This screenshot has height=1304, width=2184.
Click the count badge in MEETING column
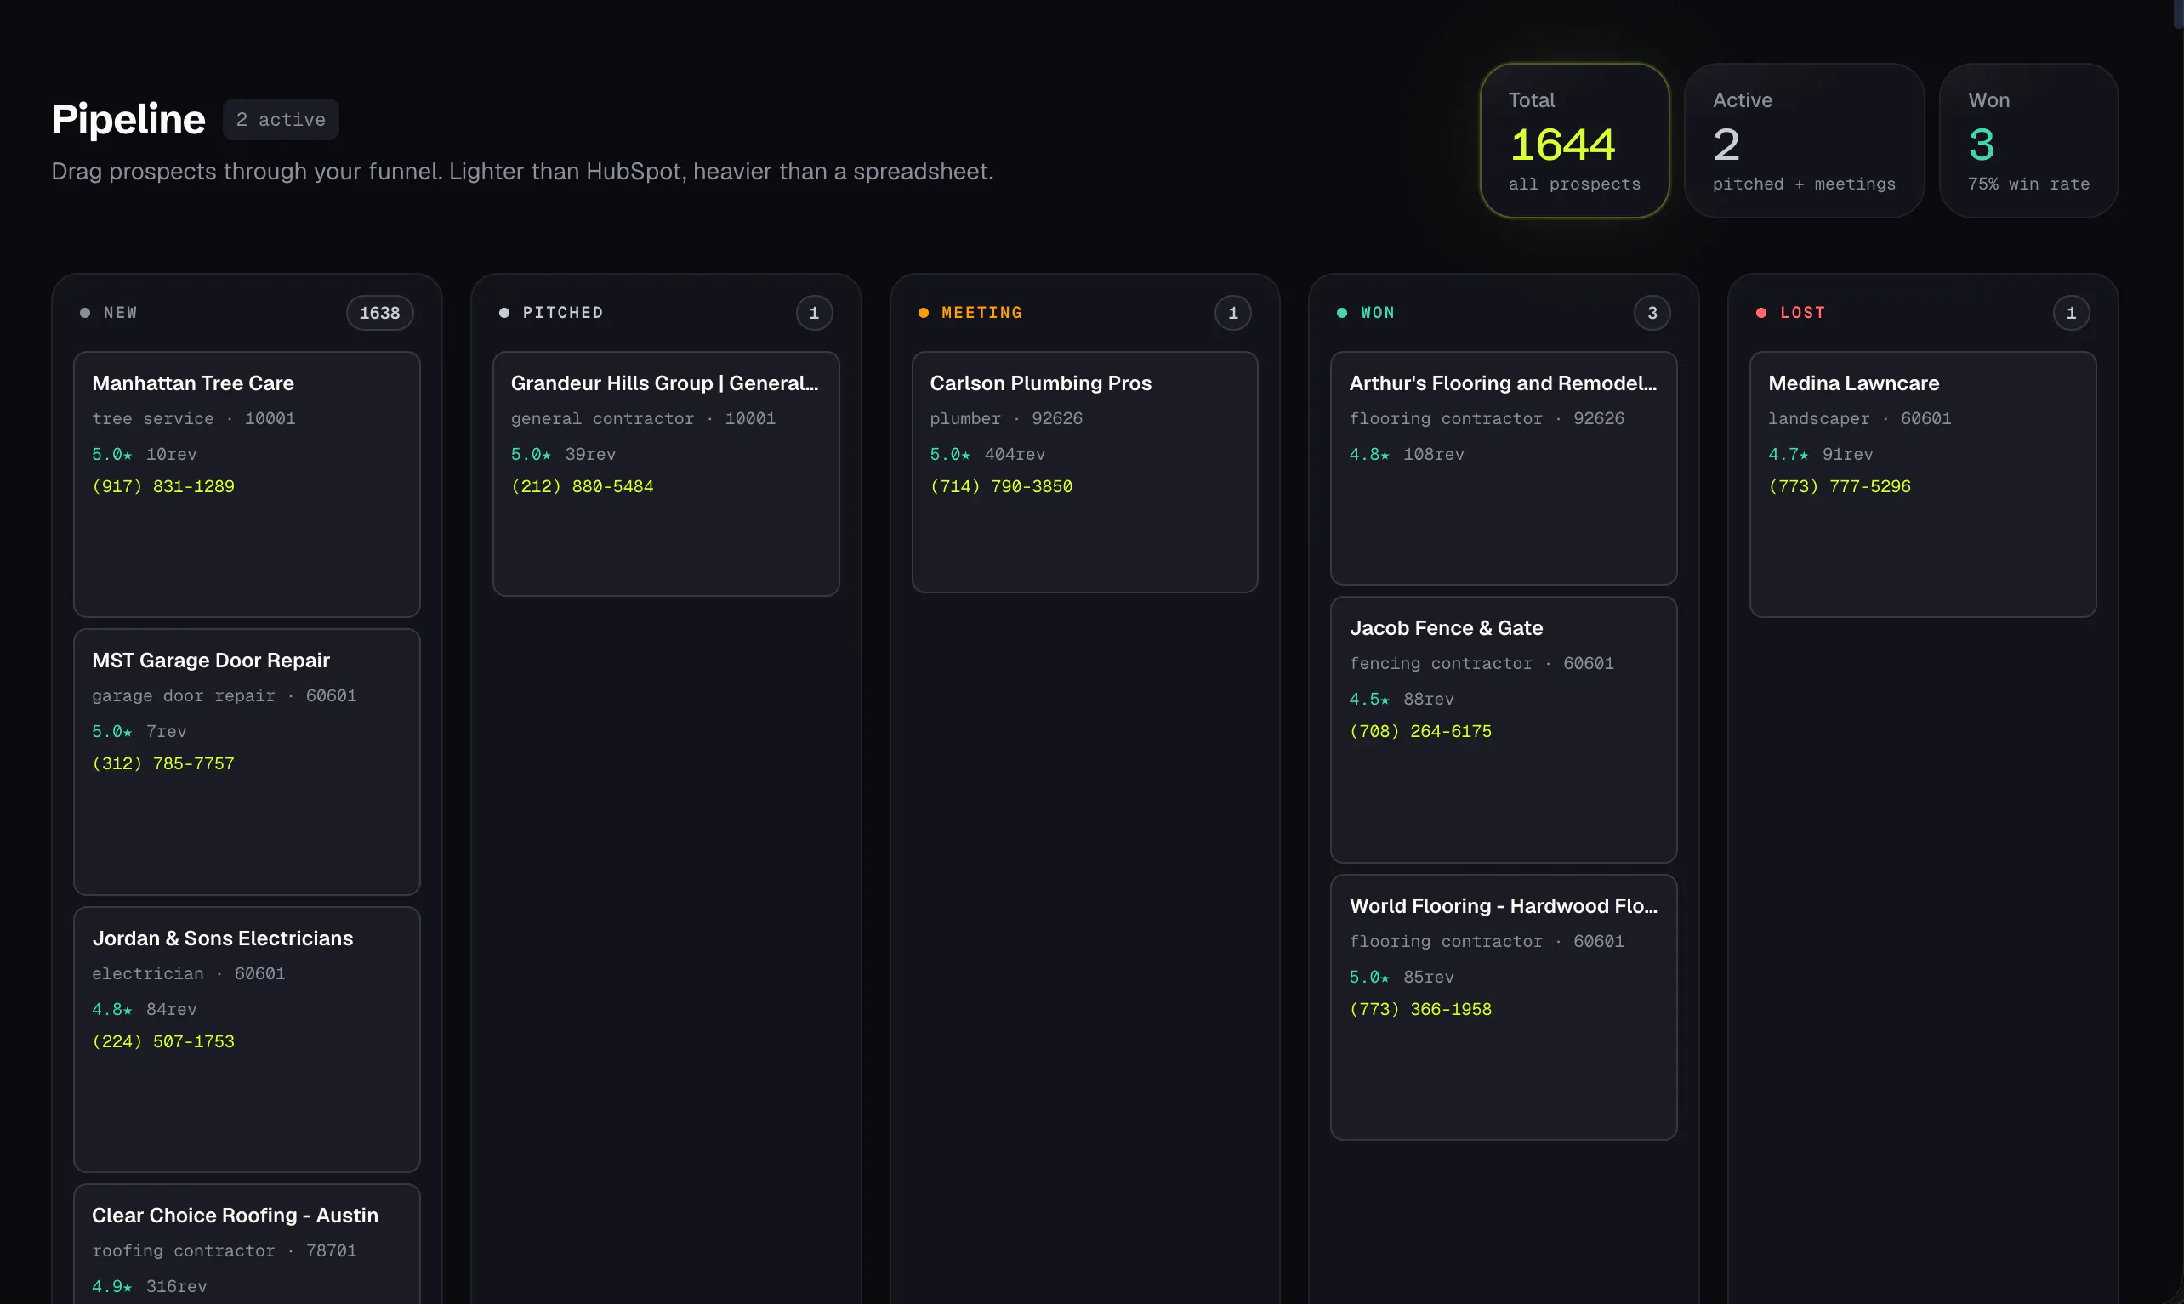[x=1233, y=313]
